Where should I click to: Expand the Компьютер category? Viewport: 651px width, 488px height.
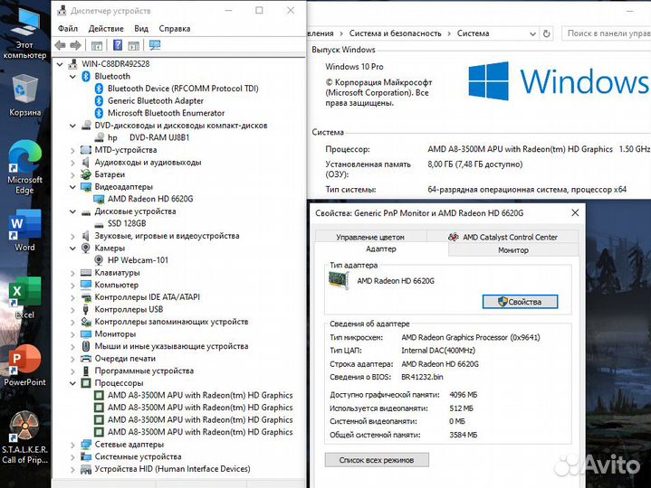coord(72,286)
